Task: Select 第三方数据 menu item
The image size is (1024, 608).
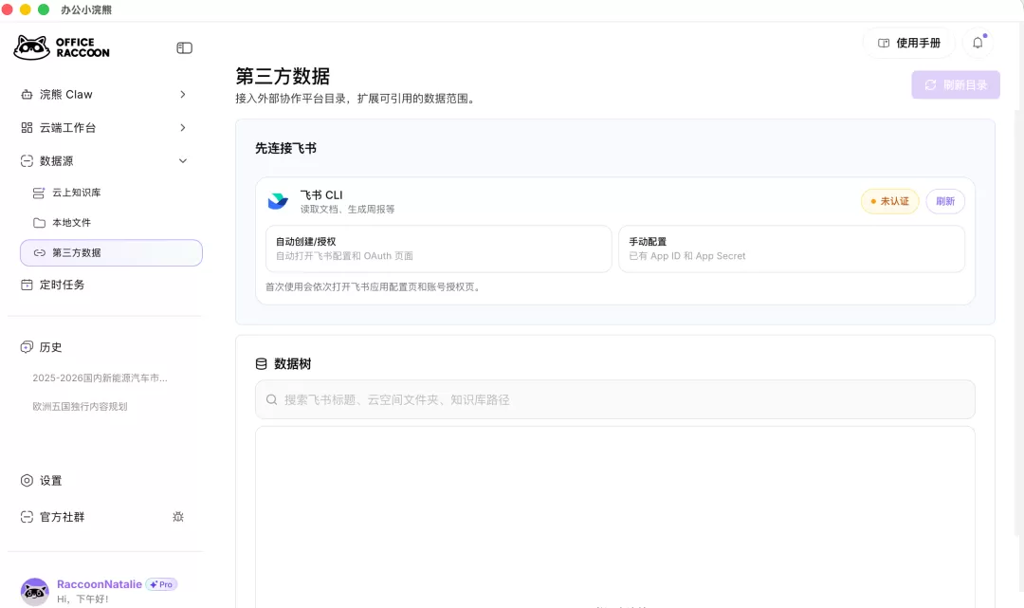Action: pyautogui.click(x=111, y=252)
